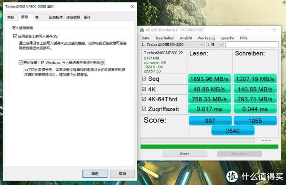The height and width of the screenshot is (185, 286).
Task: Open the drive selection dropdown Teclast240GNP800-2280
Action: click(x=173, y=45)
